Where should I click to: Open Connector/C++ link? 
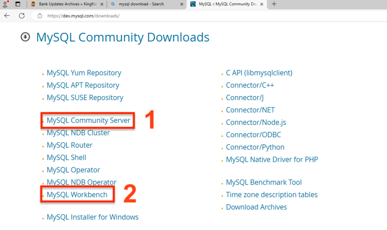pyautogui.click(x=250, y=85)
